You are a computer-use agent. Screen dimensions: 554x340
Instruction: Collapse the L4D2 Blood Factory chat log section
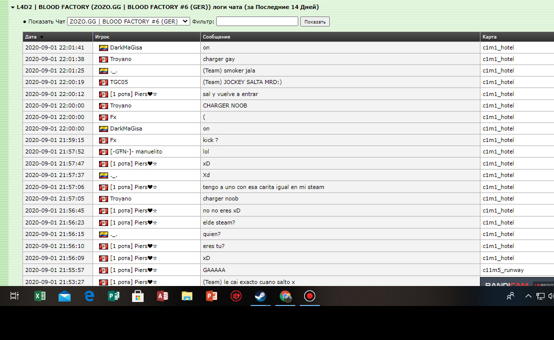coord(13,7)
